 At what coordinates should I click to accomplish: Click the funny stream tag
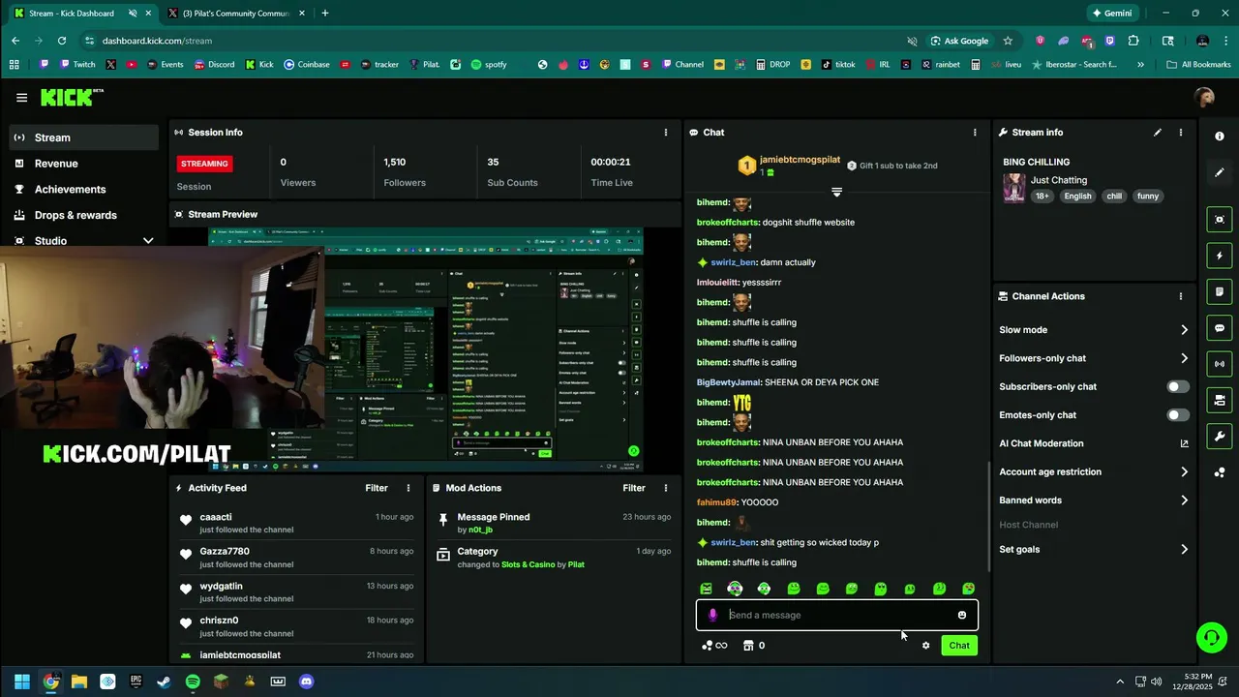(1148, 197)
